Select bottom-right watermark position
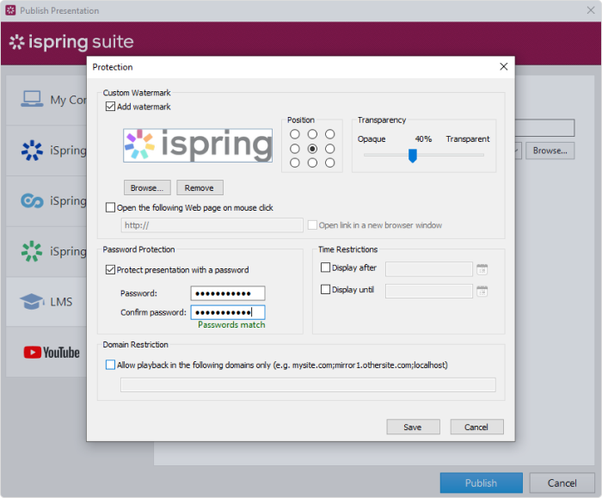The image size is (602, 498). tap(329, 163)
